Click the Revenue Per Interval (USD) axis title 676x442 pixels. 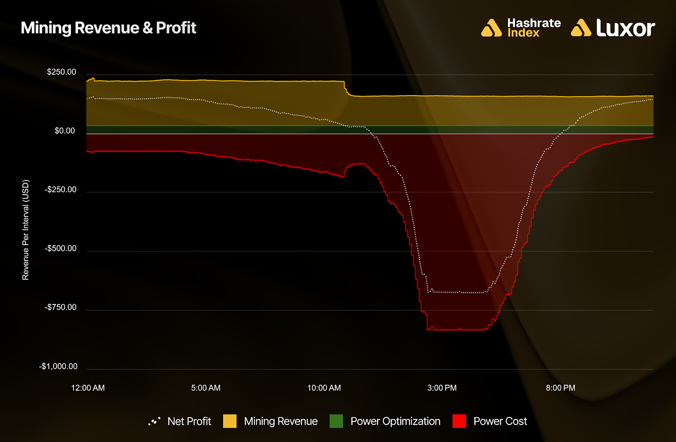click(26, 230)
